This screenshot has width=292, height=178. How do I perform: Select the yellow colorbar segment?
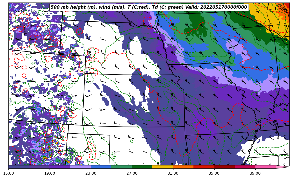click(x=162, y=167)
